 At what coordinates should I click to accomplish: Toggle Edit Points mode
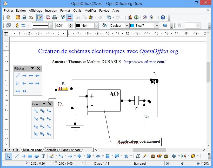138,156
